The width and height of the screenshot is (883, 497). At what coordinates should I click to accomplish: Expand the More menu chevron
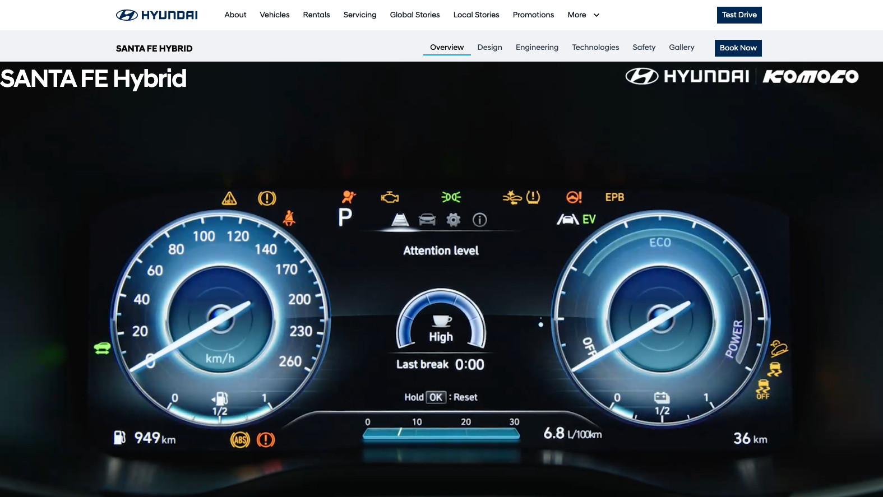(x=597, y=15)
